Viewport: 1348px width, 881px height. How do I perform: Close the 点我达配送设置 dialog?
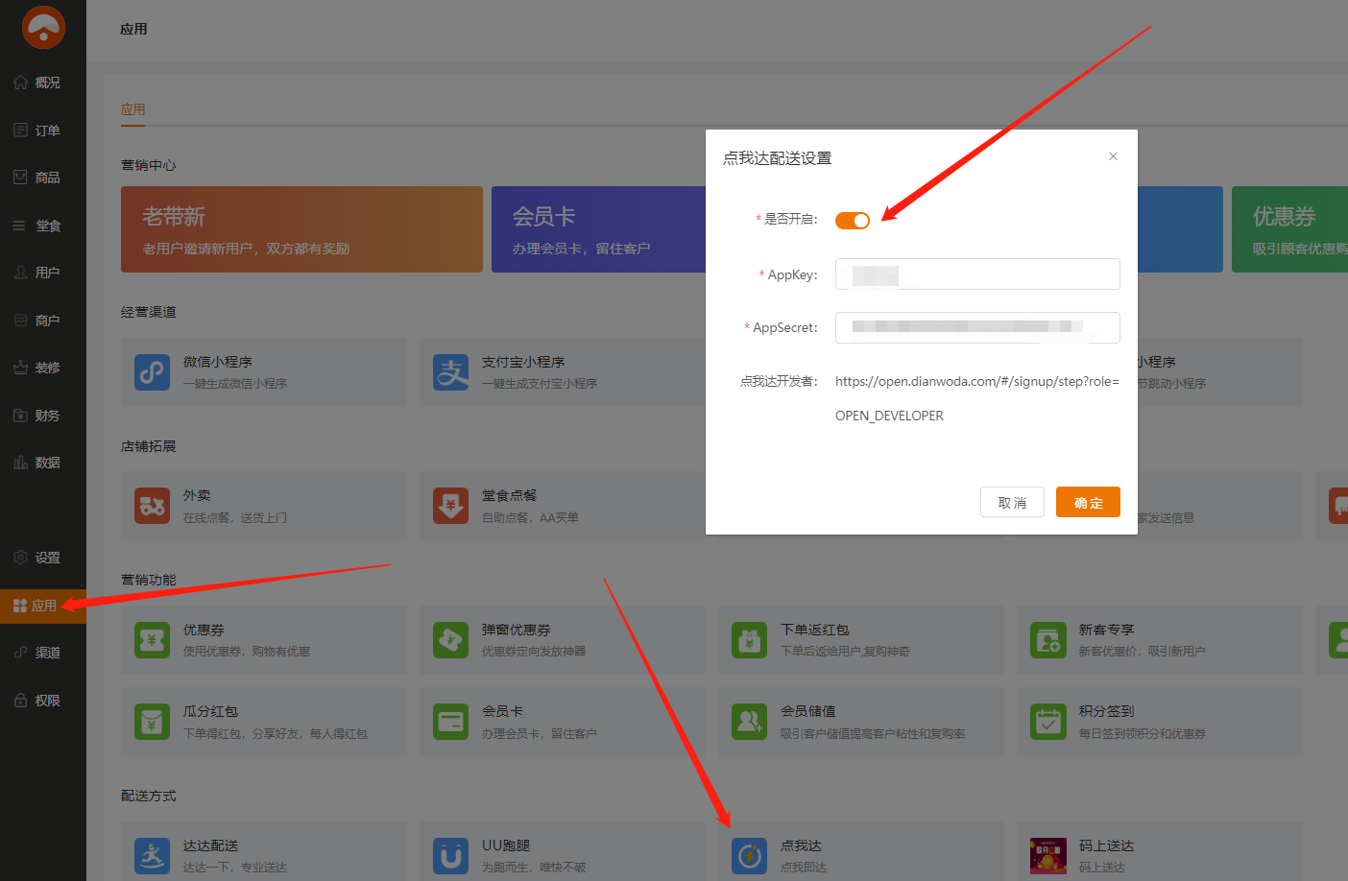(1113, 156)
